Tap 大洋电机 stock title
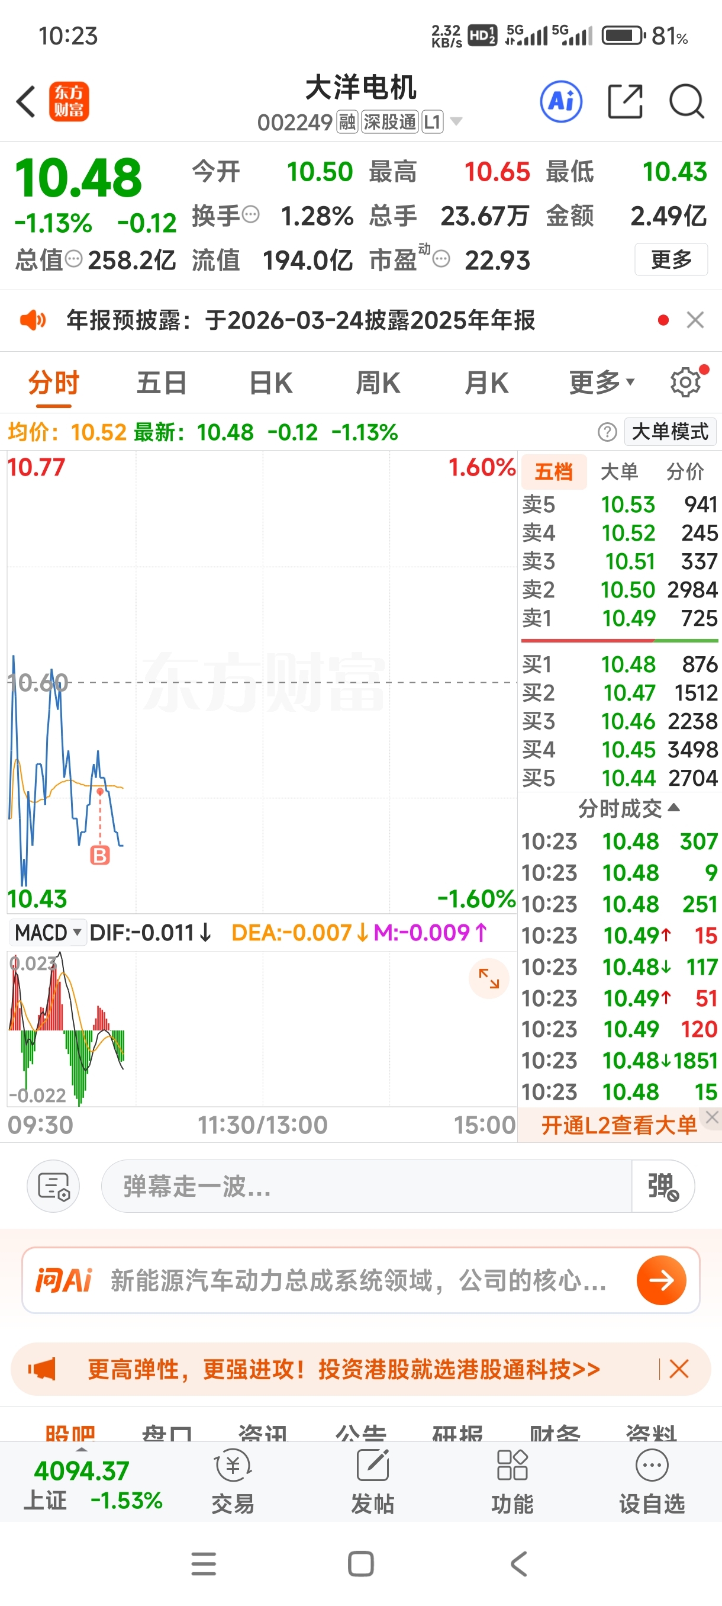The width and height of the screenshot is (722, 1606). click(360, 88)
